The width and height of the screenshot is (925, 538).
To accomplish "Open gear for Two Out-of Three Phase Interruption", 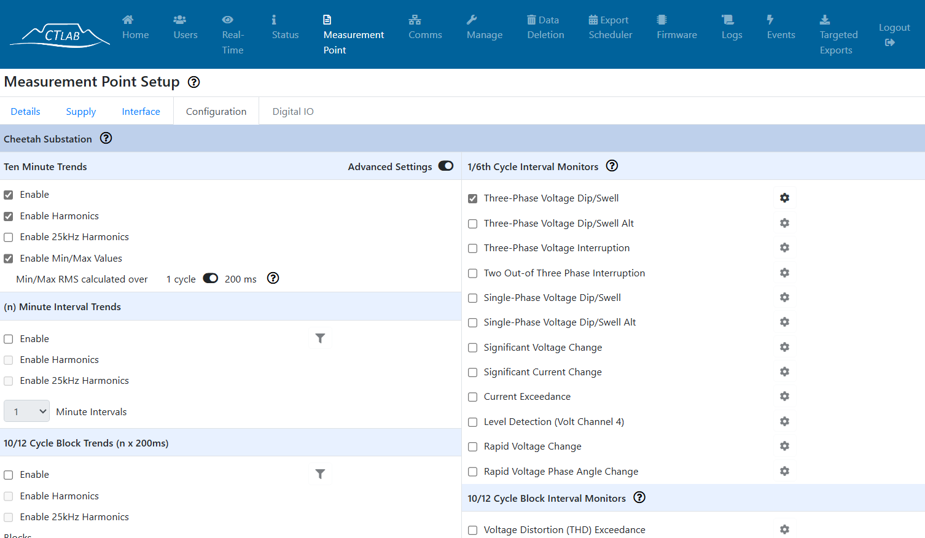I will [x=784, y=273].
